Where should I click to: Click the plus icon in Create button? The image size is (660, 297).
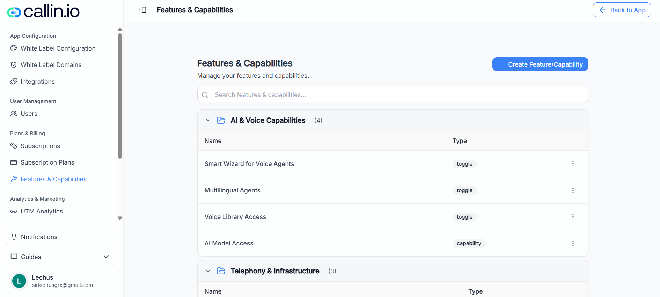(x=501, y=64)
